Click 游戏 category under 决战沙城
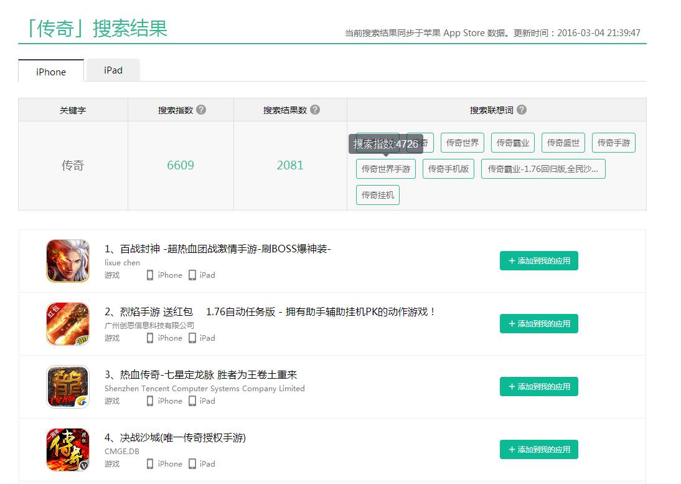This screenshot has width=681, height=484. [112, 464]
